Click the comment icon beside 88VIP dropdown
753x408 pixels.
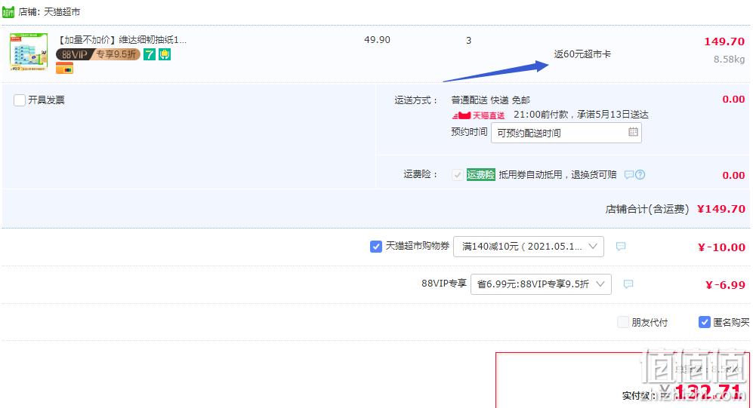click(x=628, y=284)
